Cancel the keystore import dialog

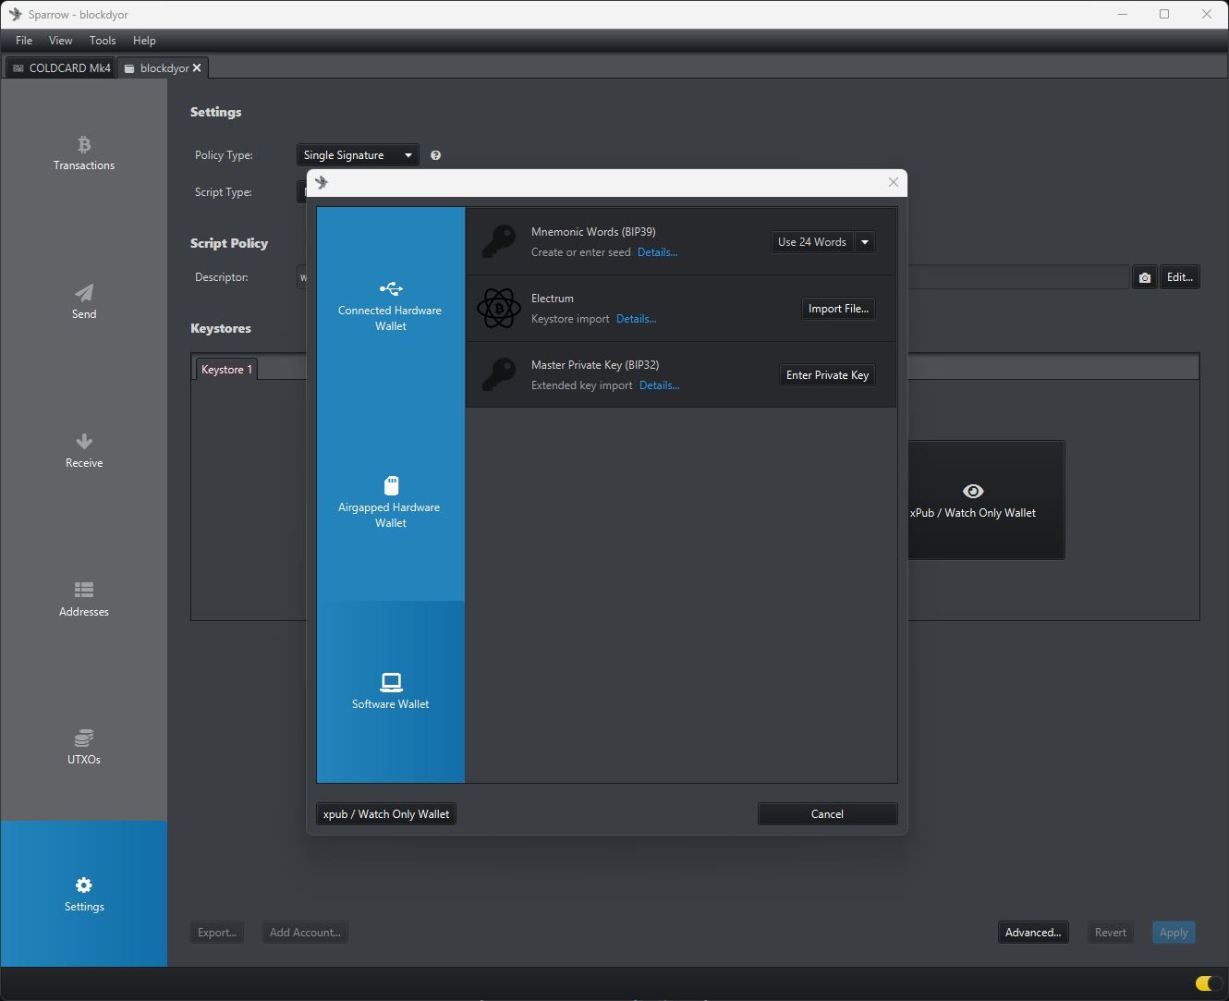point(827,814)
